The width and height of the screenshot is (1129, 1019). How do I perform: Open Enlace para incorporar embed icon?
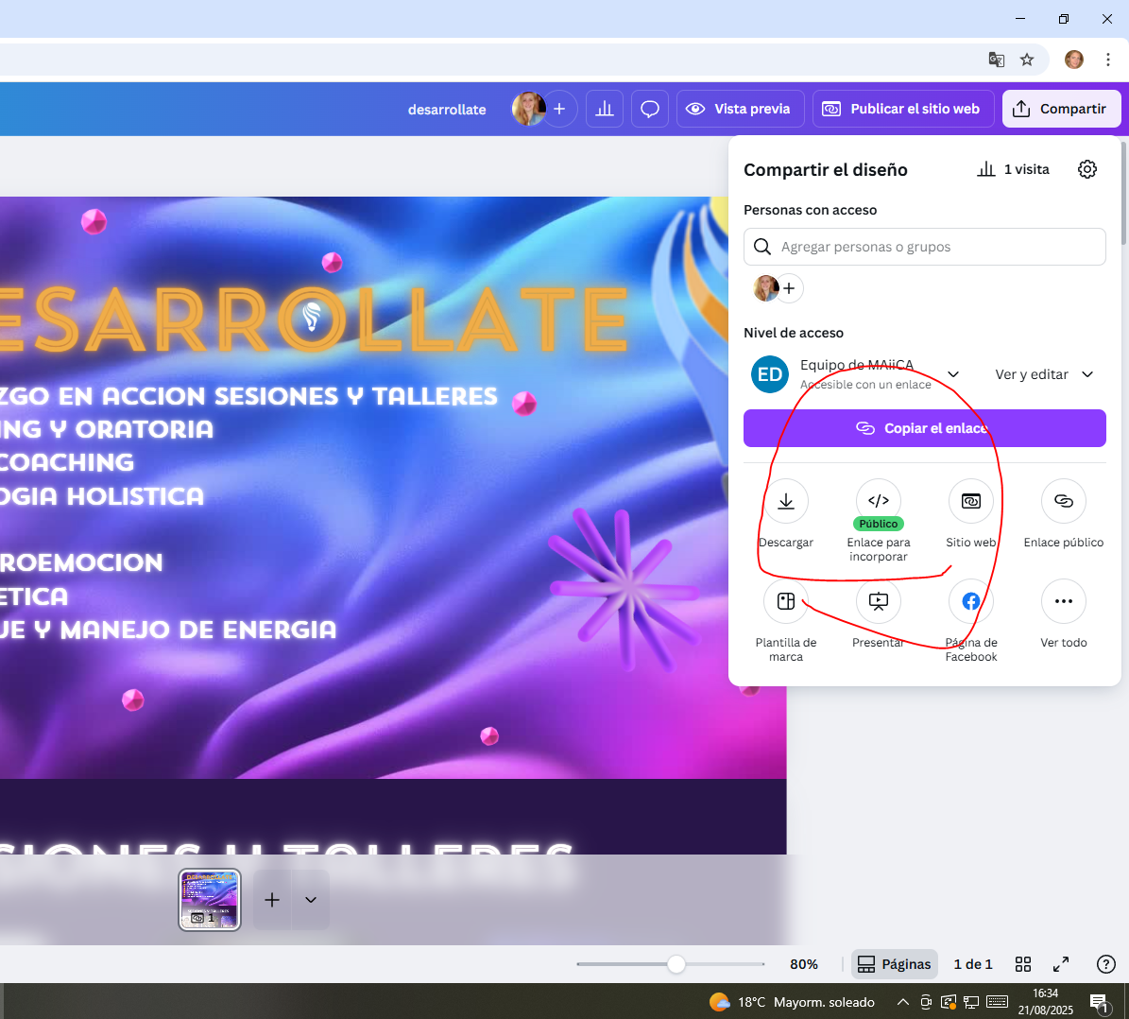click(x=878, y=501)
